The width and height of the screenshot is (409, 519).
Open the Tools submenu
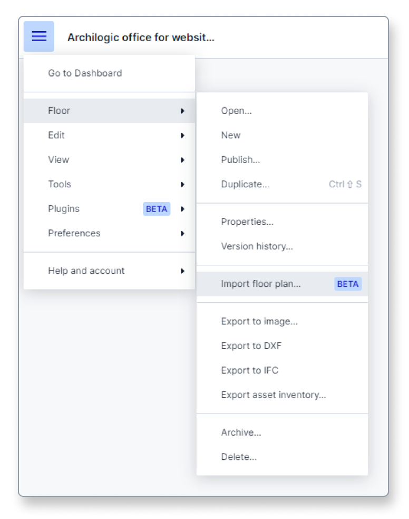[x=109, y=185]
